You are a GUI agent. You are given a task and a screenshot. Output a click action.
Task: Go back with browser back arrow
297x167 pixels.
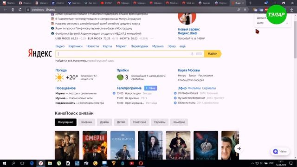[x=5, y=10]
